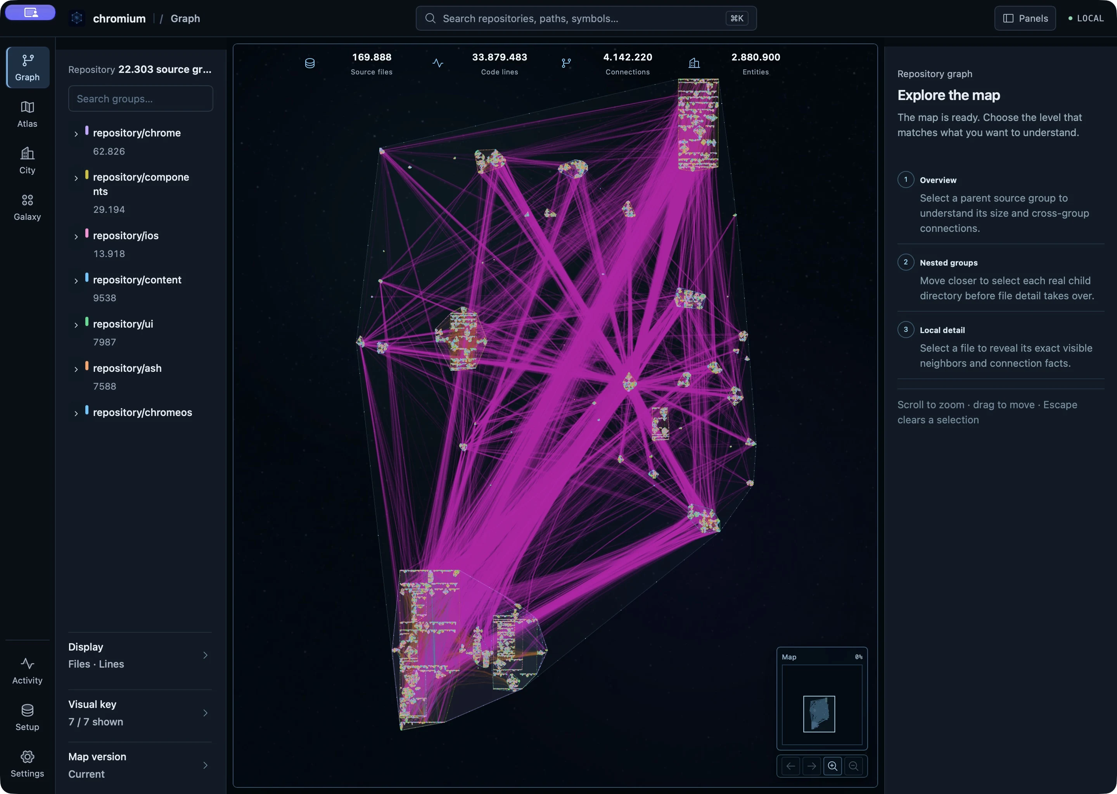Click the map back arrow button
This screenshot has width=1117, height=794.
click(790, 766)
